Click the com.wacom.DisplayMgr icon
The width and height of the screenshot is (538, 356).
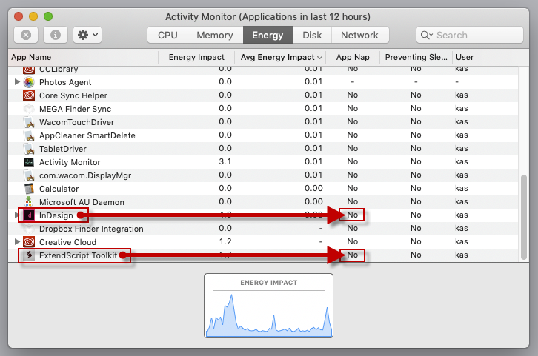(29, 175)
